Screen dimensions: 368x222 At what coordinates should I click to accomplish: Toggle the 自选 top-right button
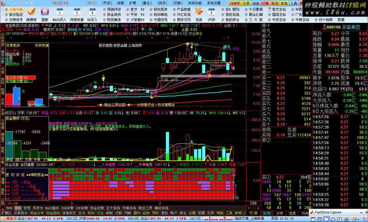256,3
